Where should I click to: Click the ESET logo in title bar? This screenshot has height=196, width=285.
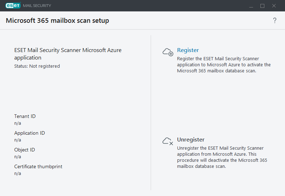click(x=13, y=6)
